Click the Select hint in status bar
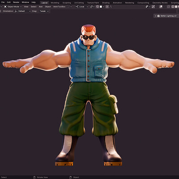Viewport: 179px width, 179px height. click(4, 177)
